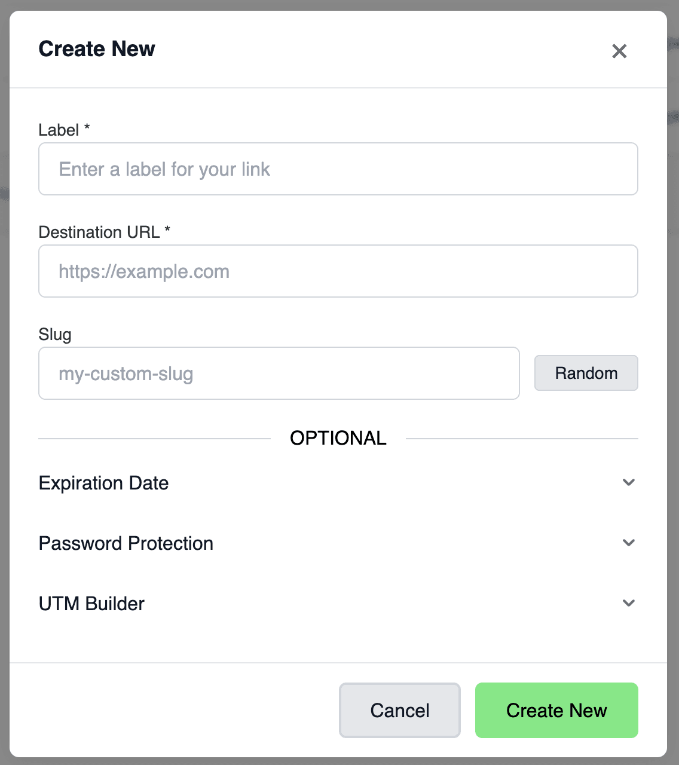Click the Password Protection chevron icon
Image resolution: width=679 pixels, height=765 pixels.
coord(628,543)
